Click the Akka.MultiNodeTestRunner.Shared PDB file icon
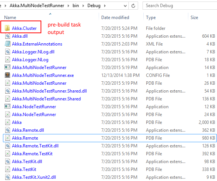 [7, 99]
